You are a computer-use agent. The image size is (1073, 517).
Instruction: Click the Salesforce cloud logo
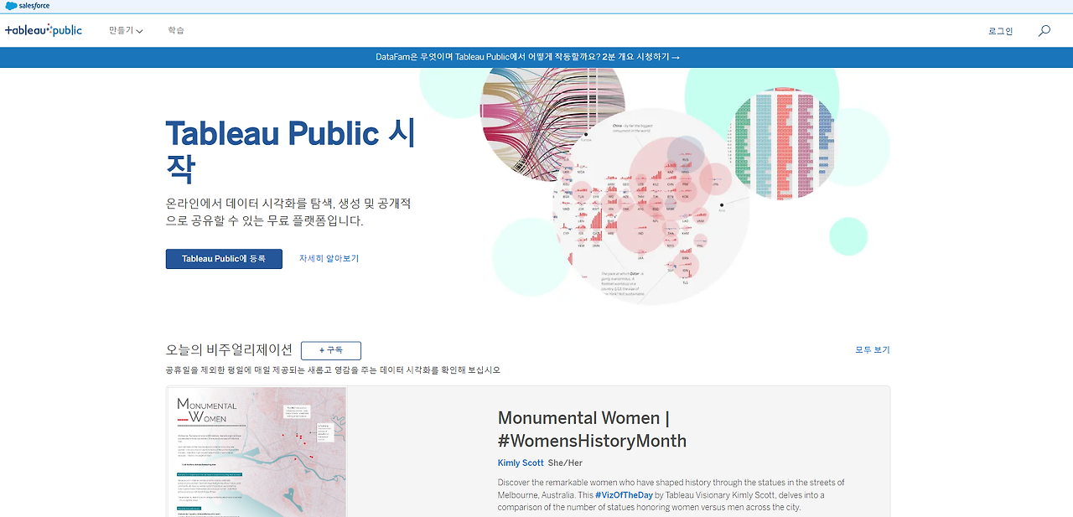[28, 6]
